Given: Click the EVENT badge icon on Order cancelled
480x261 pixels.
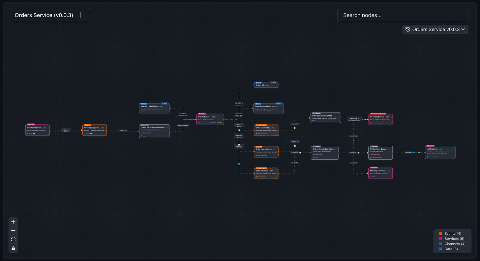Looking at the screenshot, I should [257, 147].
